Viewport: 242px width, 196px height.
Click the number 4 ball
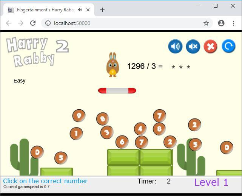point(140,129)
